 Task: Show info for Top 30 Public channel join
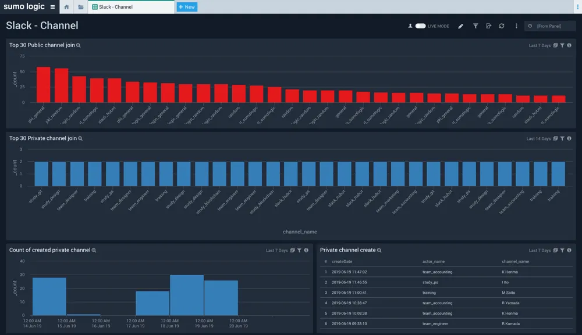click(569, 45)
